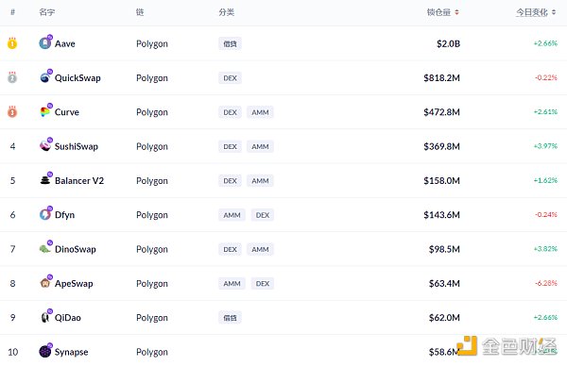This screenshot has width=567, height=366.
Task: Click the QiDao logo icon
Action: tap(44, 317)
